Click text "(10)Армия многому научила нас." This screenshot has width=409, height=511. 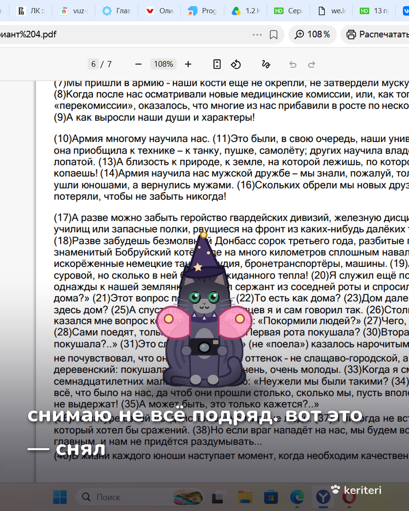(x=131, y=139)
